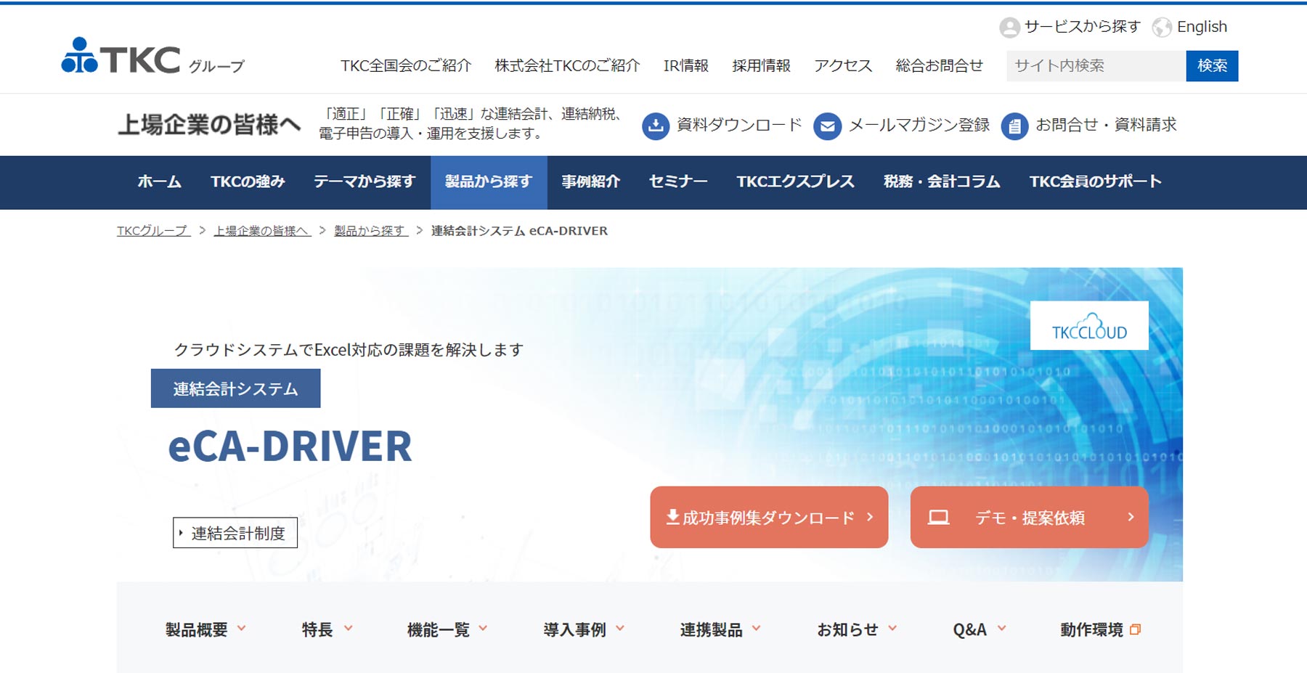
Task: Open the TKCの強み nav item
Action: coord(248,182)
